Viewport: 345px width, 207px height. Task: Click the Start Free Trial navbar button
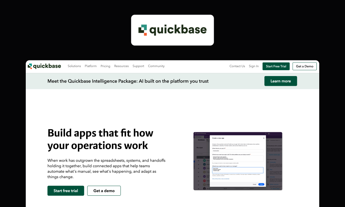pos(276,66)
